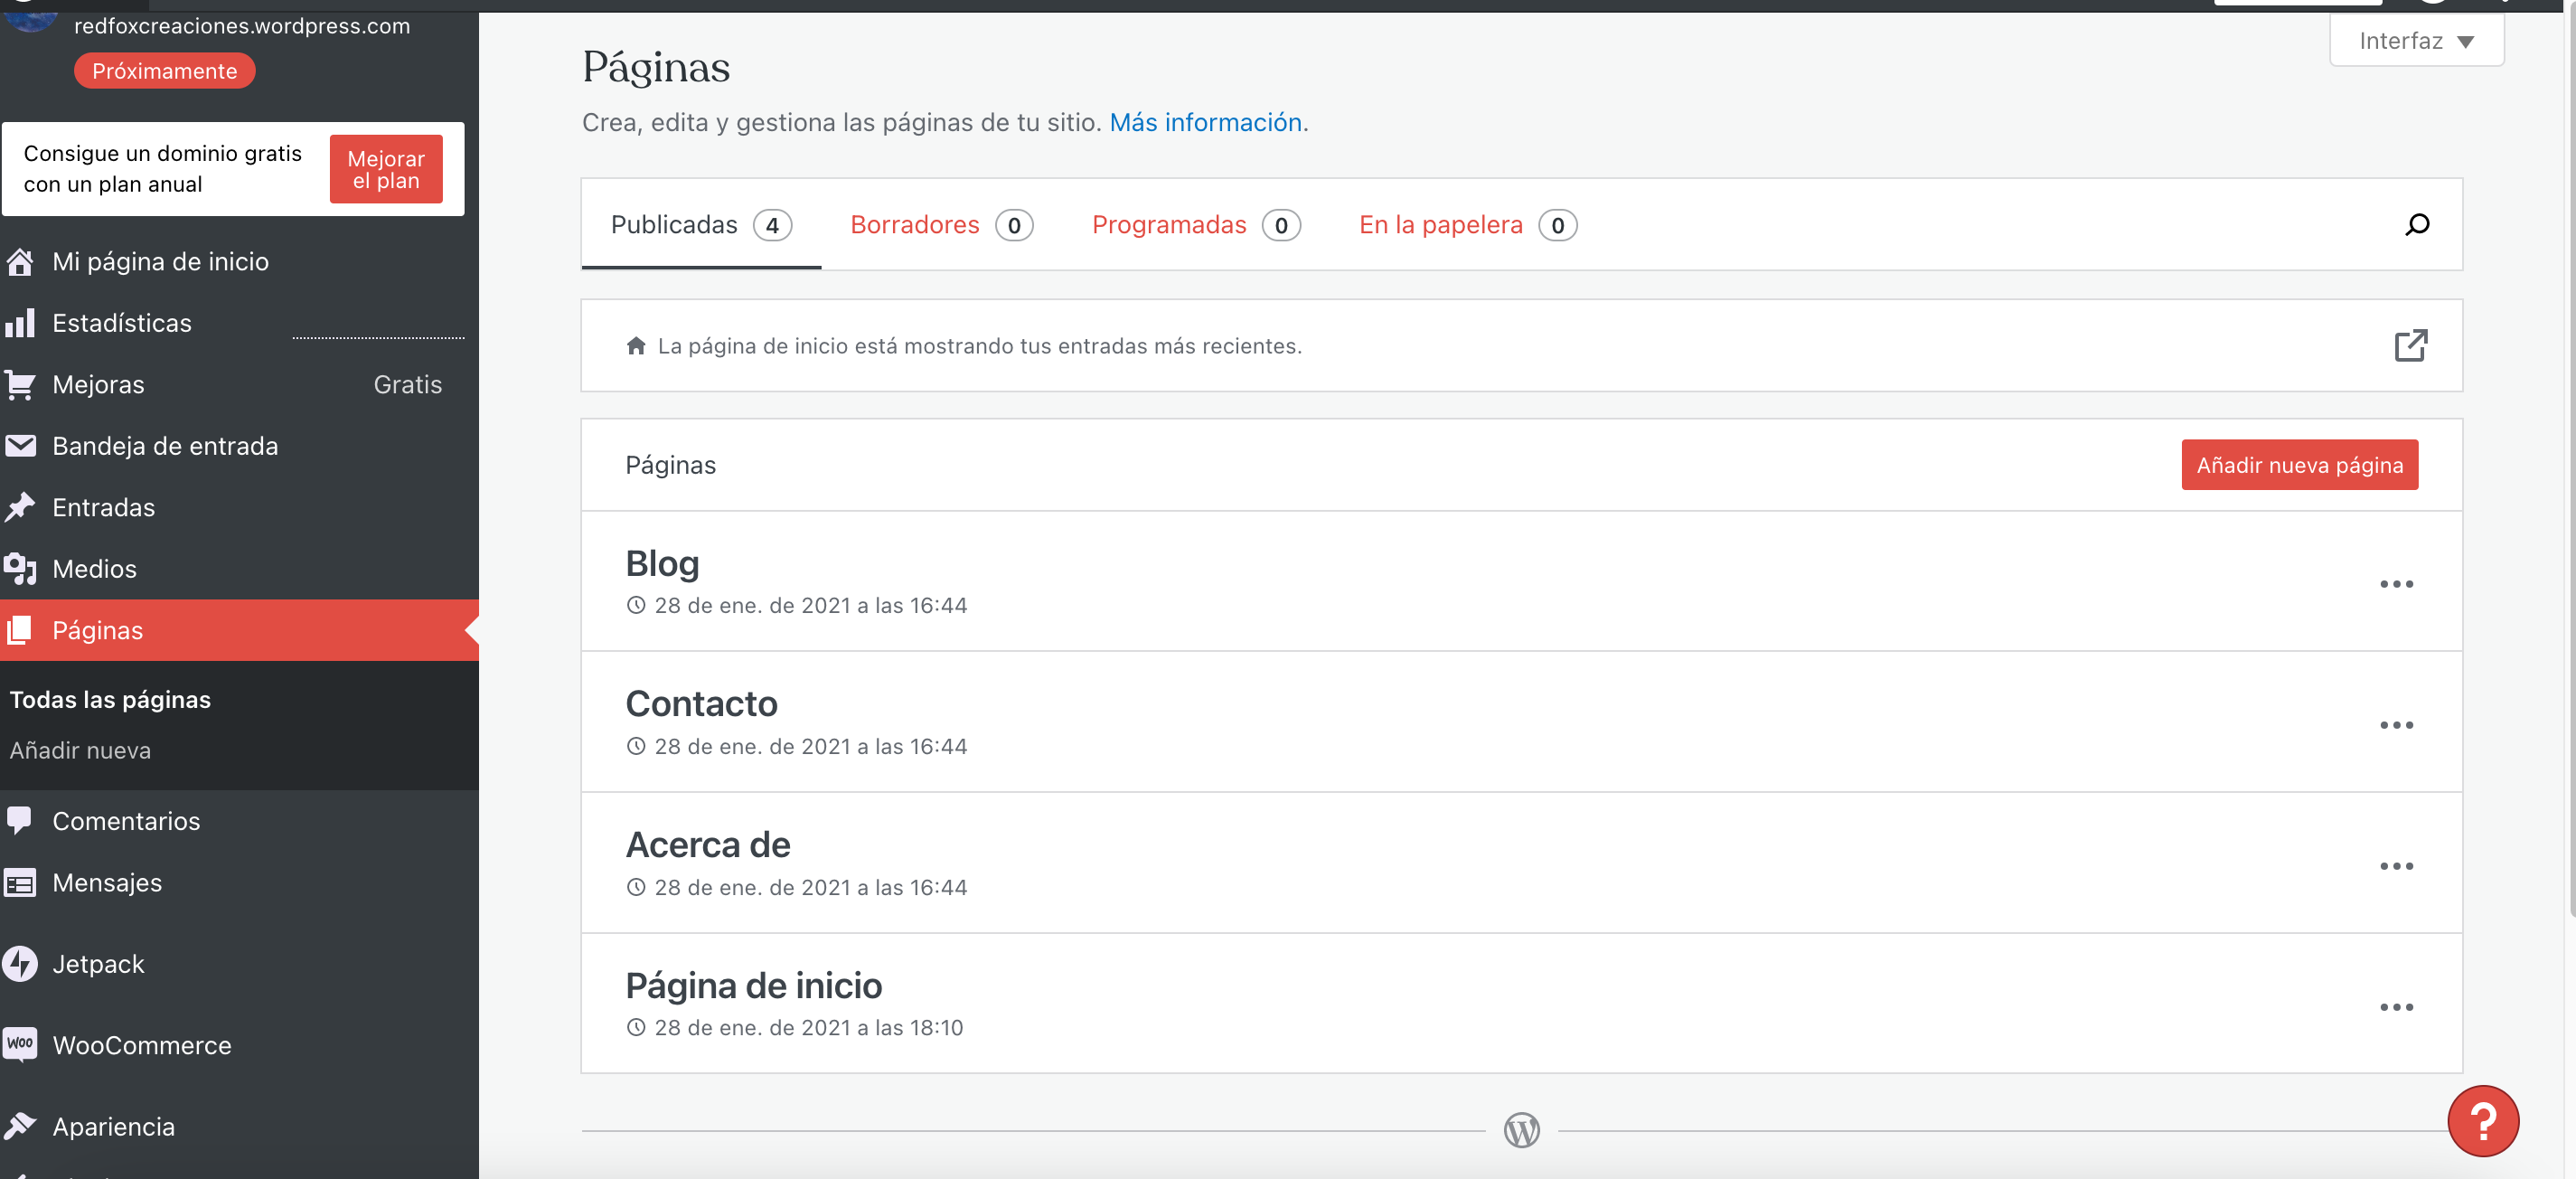
Task: Click the Gratis label beside Mejoras
Action: 408,385
